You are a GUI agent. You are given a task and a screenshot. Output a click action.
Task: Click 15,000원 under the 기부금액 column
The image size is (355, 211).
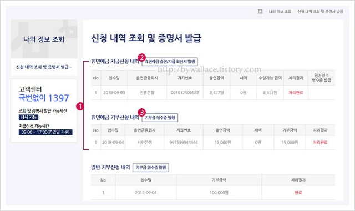pos(290,143)
